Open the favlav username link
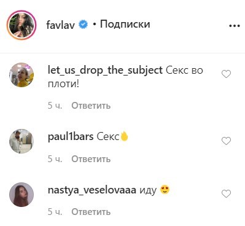The image size is (245, 226). pyautogui.click(x=60, y=25)
